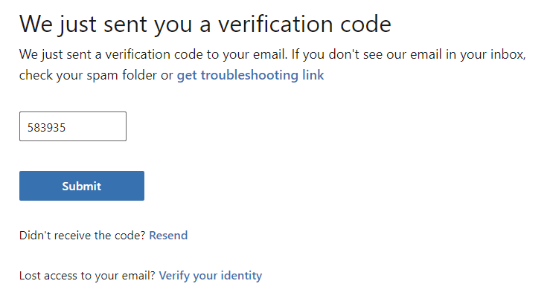Click the first line of the description paragraph
The image size is (550, 304).
[272, 55]
